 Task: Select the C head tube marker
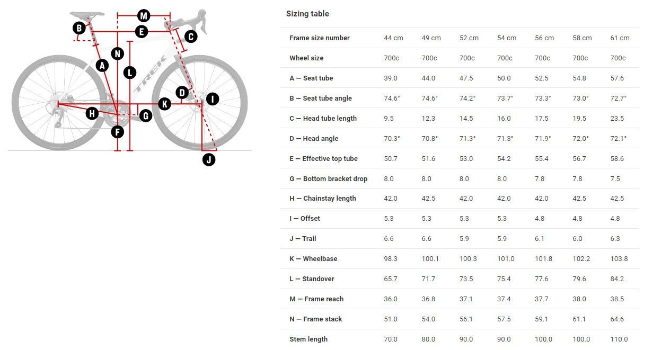191,37
